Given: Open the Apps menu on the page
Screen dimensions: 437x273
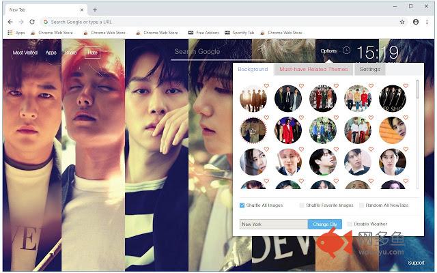Looking at the screenshot, I should pyautogui.click(x=51, y=53).
